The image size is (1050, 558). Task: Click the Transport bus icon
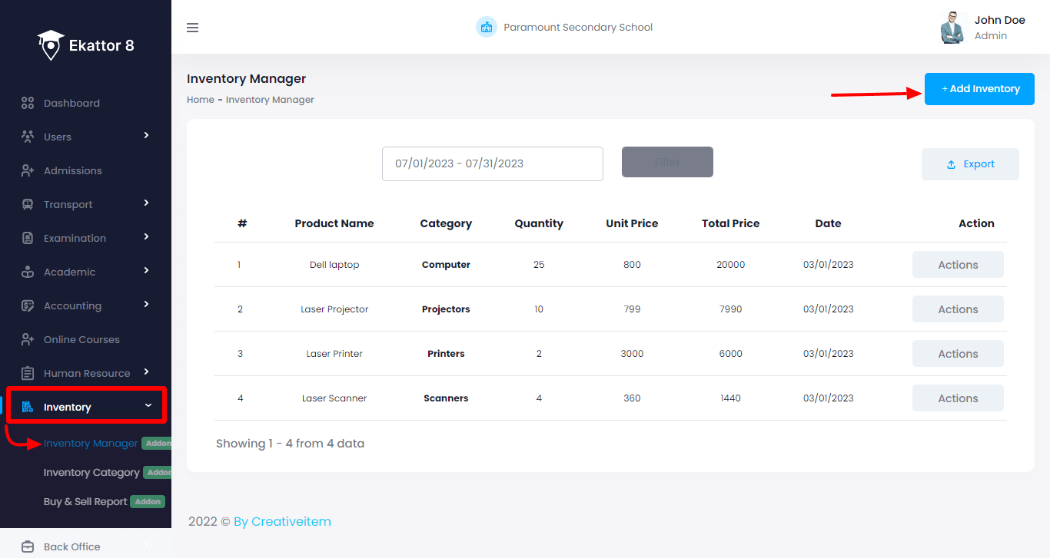point(28,204)
